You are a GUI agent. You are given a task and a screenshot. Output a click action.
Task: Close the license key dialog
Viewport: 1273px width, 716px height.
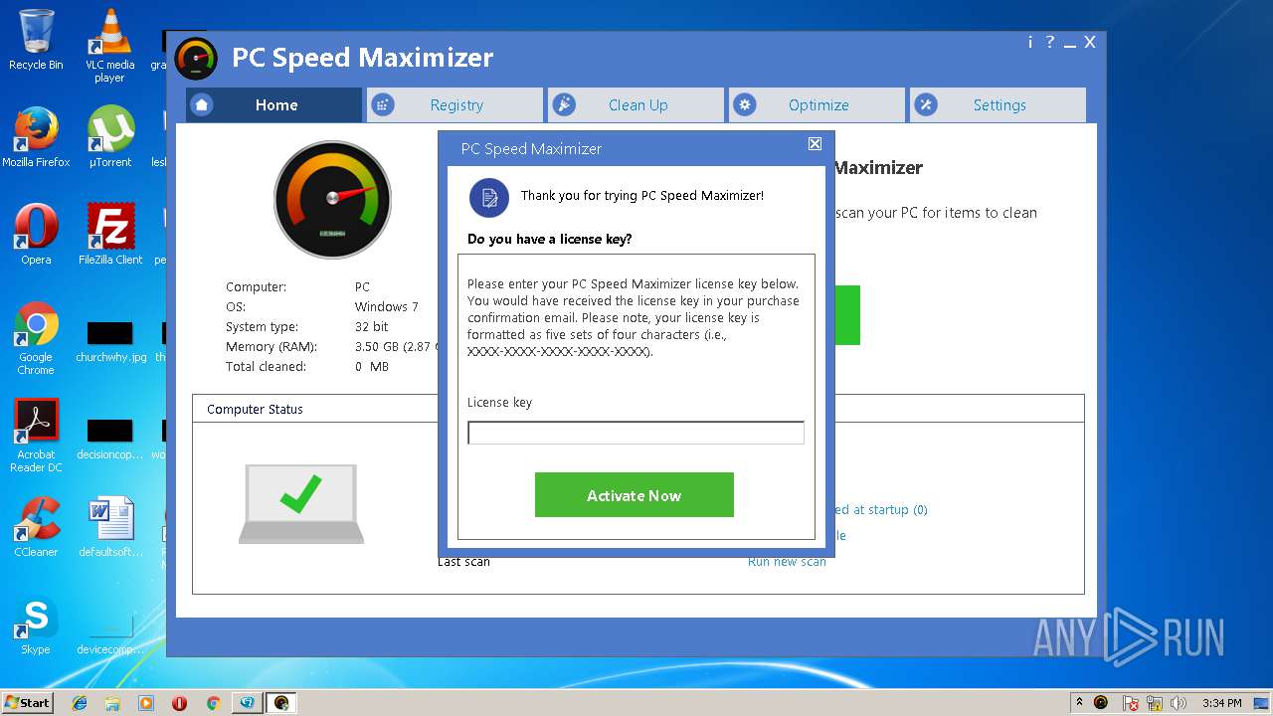[x=815, y=144]
